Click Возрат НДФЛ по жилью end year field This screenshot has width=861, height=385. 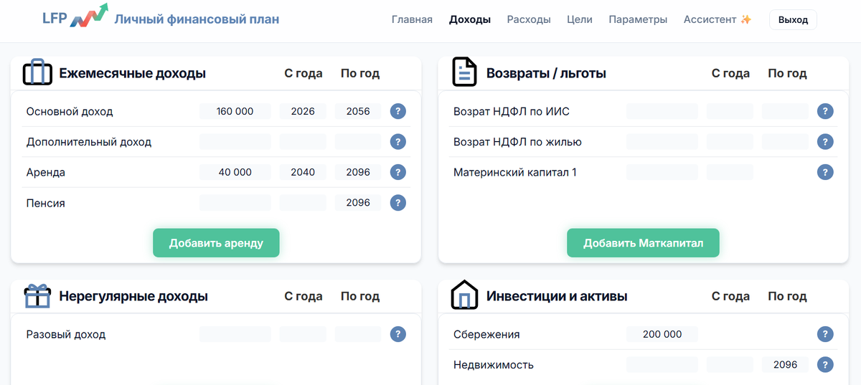click(785, 142)
